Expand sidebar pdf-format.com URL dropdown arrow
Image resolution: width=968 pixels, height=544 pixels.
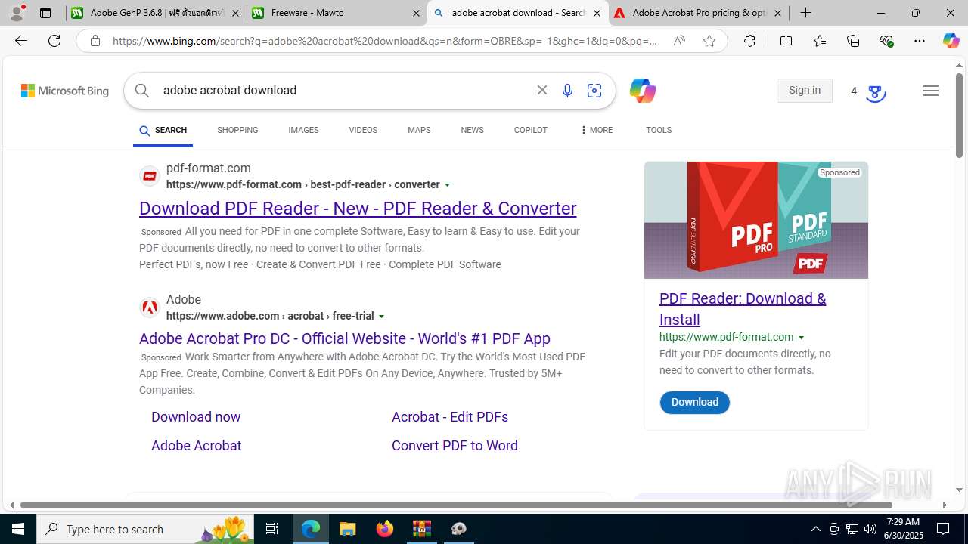(x=801, y=338)
